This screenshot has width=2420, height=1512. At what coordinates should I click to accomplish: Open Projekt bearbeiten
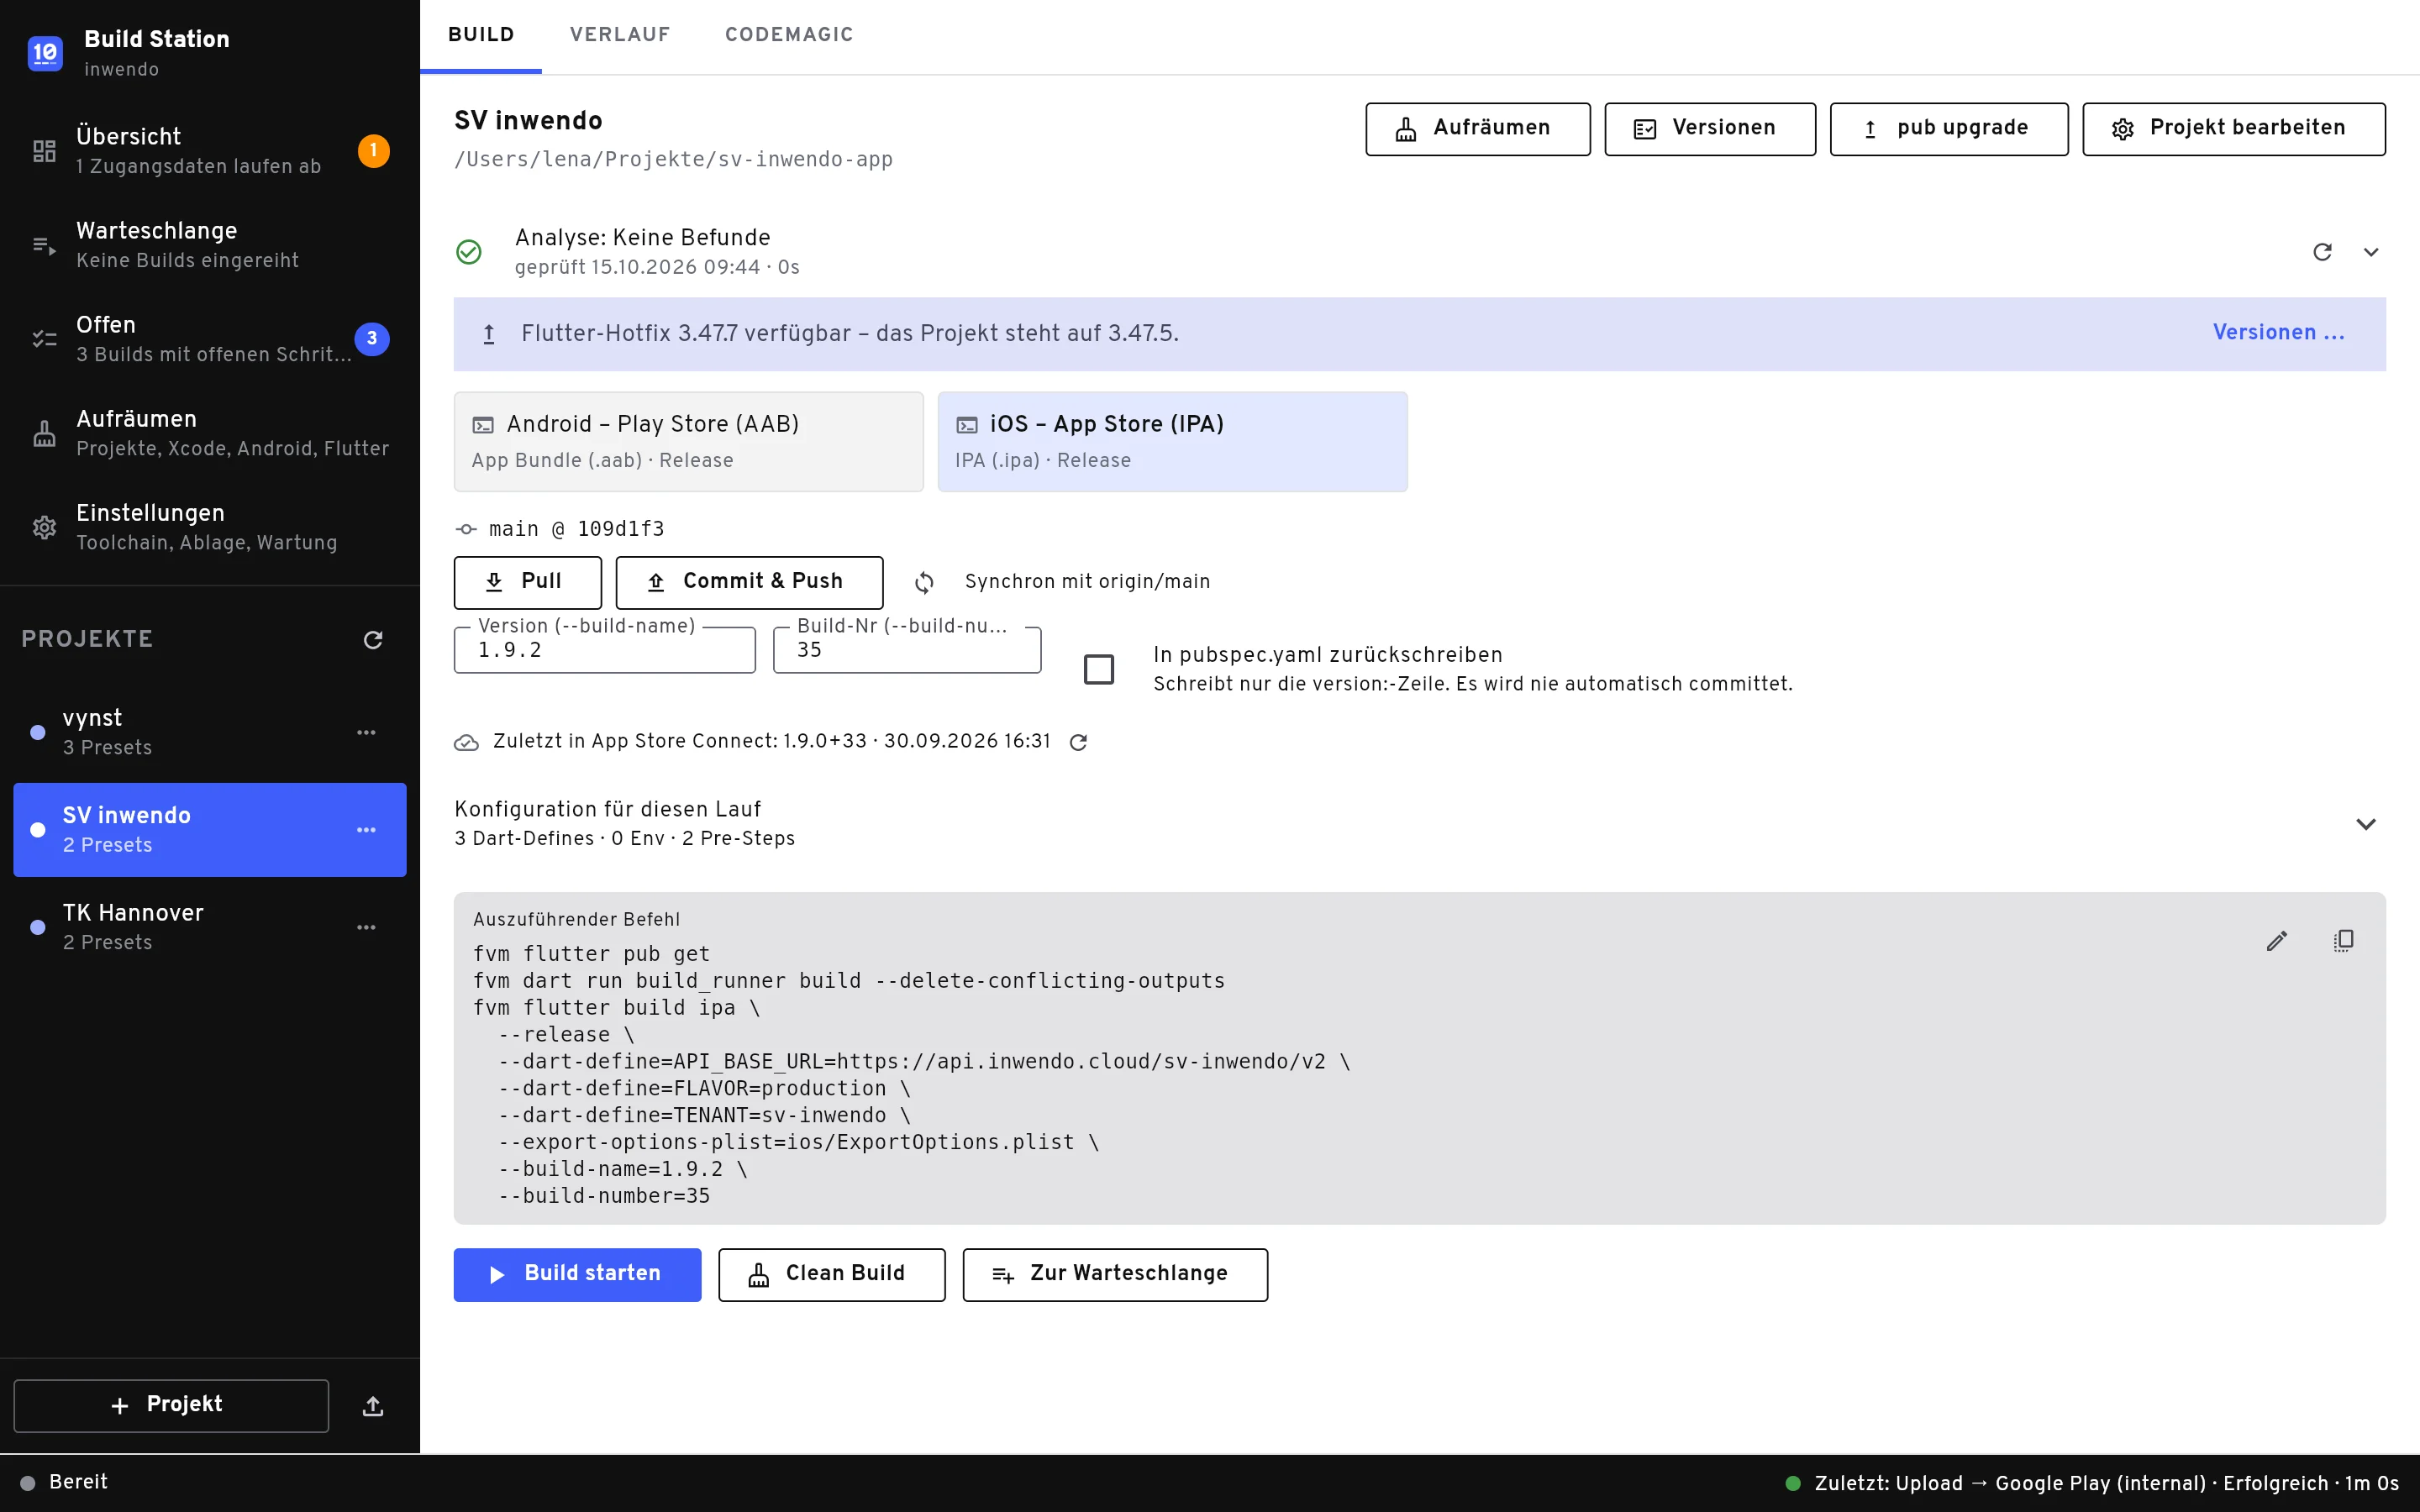2234,129
